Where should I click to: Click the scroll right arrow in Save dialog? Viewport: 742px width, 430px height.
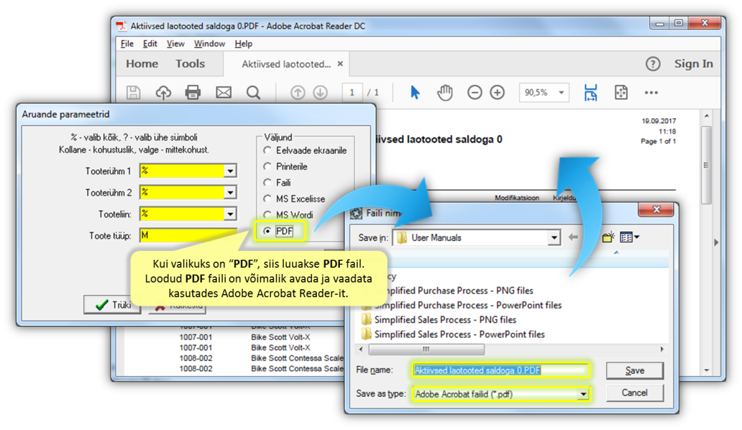tap(662, 349)
